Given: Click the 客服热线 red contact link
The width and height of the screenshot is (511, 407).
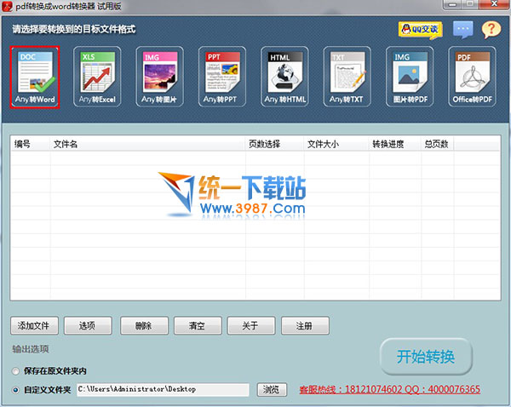Looking at the screenshot, I should pyautogui.click(x=388, y=390).
